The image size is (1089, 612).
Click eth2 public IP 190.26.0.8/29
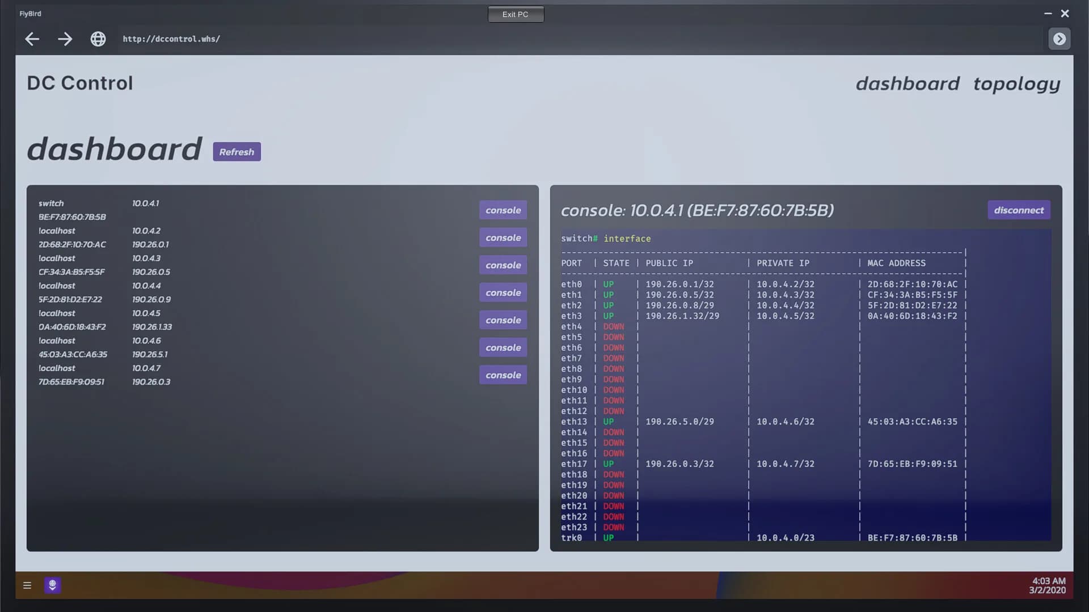(x=679, y=305)
